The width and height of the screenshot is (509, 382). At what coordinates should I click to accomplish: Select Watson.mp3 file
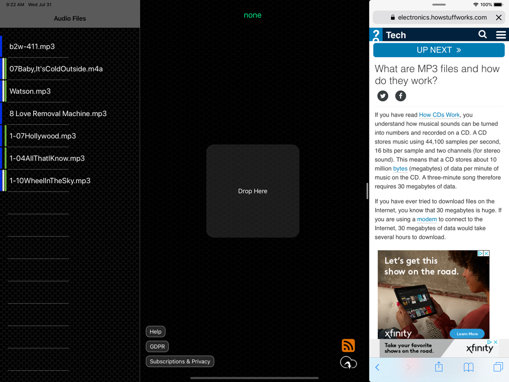coord(70,91)
